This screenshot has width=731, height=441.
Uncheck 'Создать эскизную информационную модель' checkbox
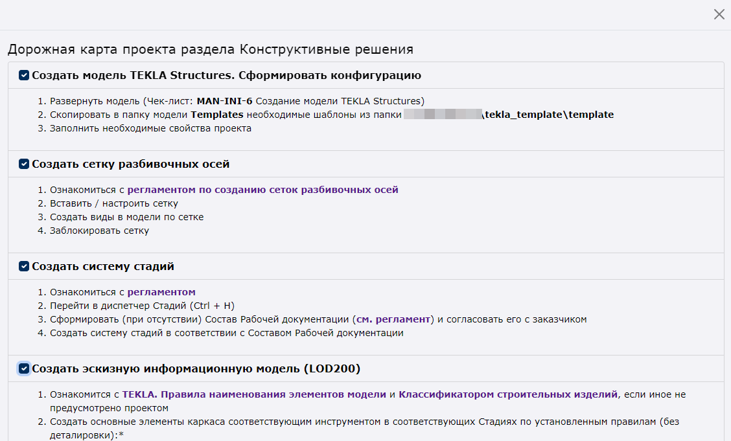(x=24, y=369)
